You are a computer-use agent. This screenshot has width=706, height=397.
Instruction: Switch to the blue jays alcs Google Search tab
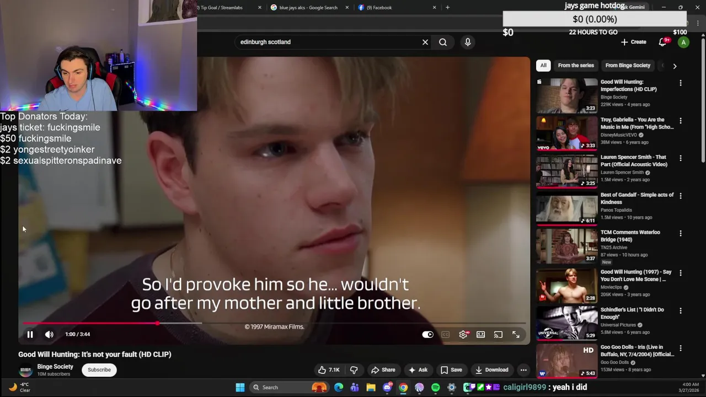point(308,8)
